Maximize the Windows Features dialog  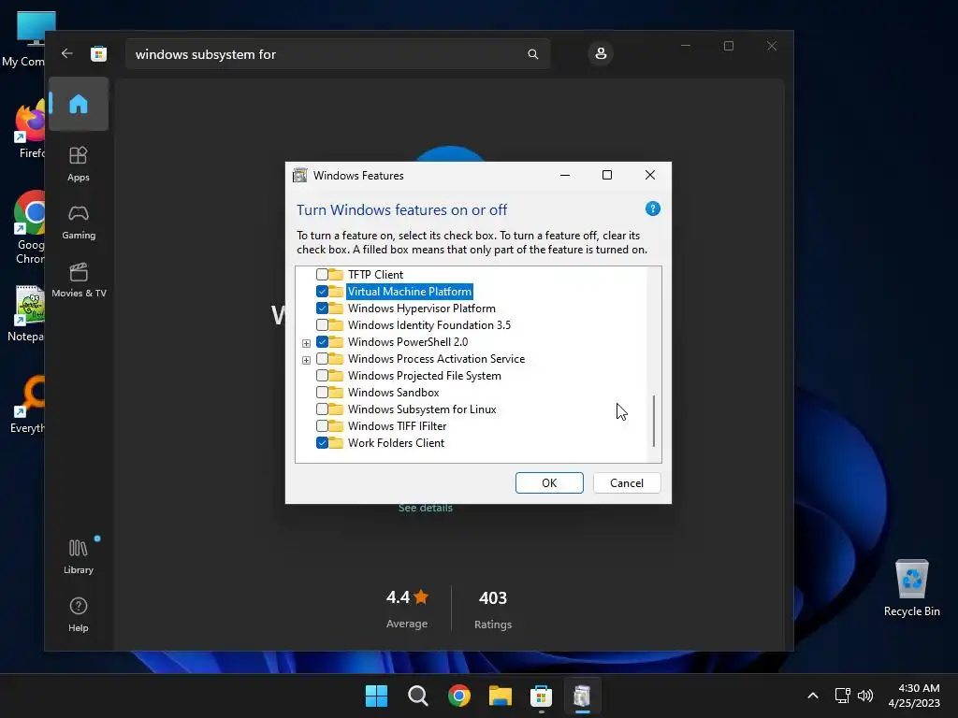point(606,175)
